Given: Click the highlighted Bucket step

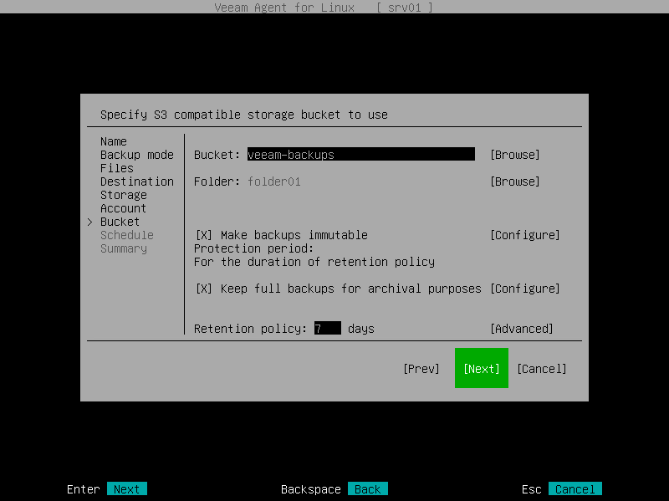Looking at the screenshot, I should pos(120,222).
